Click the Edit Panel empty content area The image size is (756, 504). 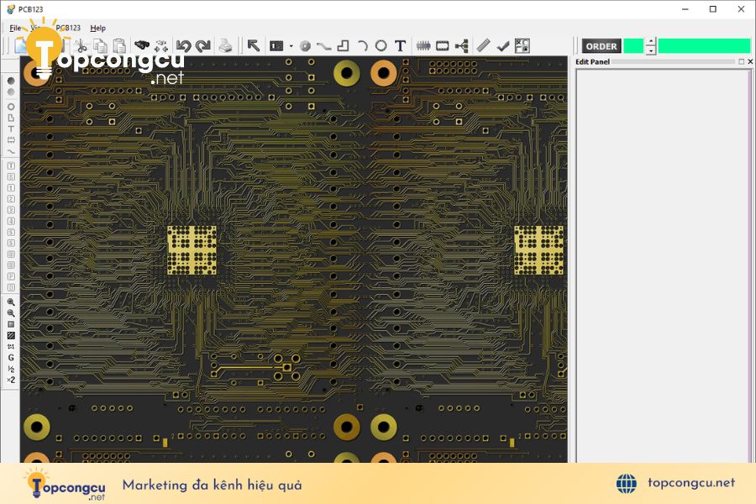[662, 265]
